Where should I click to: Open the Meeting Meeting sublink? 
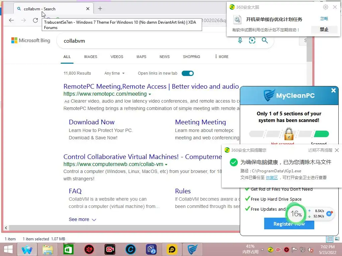pyautogui.click(x=200, y=122)
